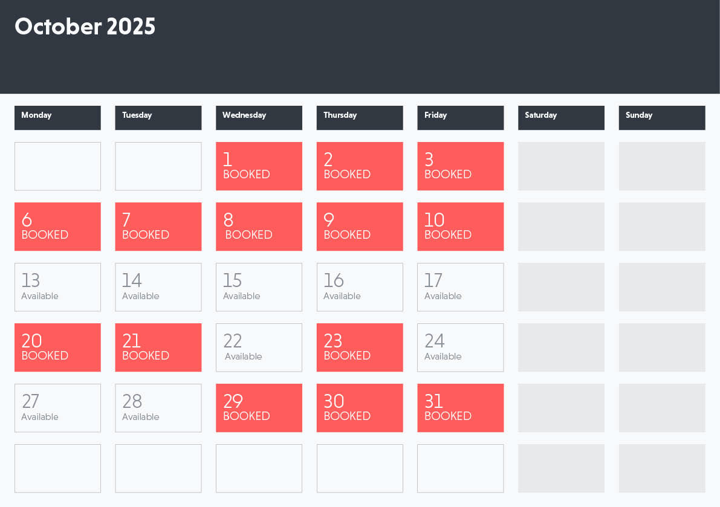Click available date October 24
720x507 pixels.
(460, 347)
